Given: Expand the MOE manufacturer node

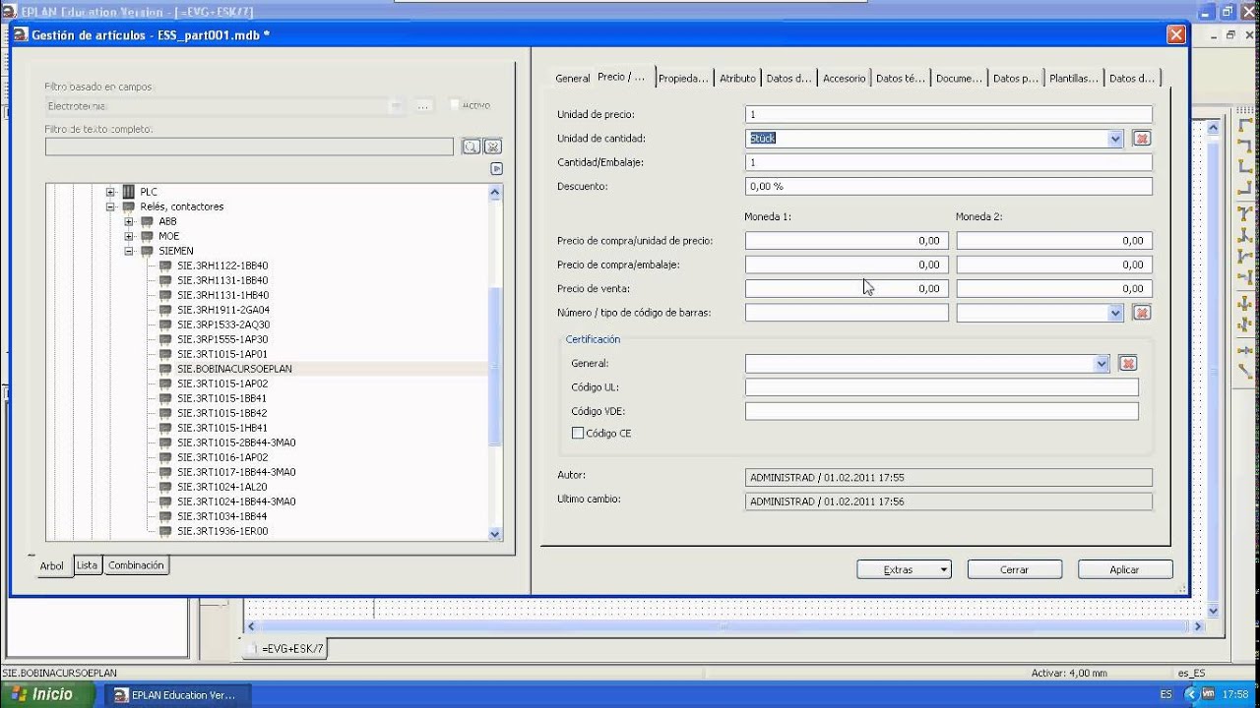Looking at the screenshot, I should pyautogui.click(x=129, y=236).
